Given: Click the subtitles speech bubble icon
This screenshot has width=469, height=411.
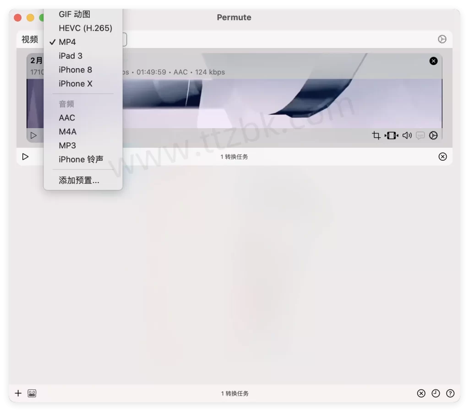Looking at the screenshot, I should tap(420, 135).
